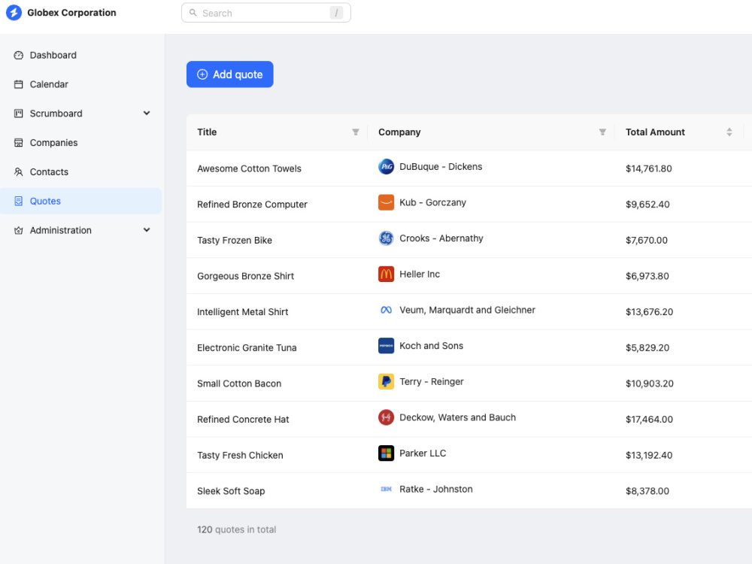Go to the Calendar page
Screen dimensions: 752x564
pyautogui.click(x=80, y=84)
